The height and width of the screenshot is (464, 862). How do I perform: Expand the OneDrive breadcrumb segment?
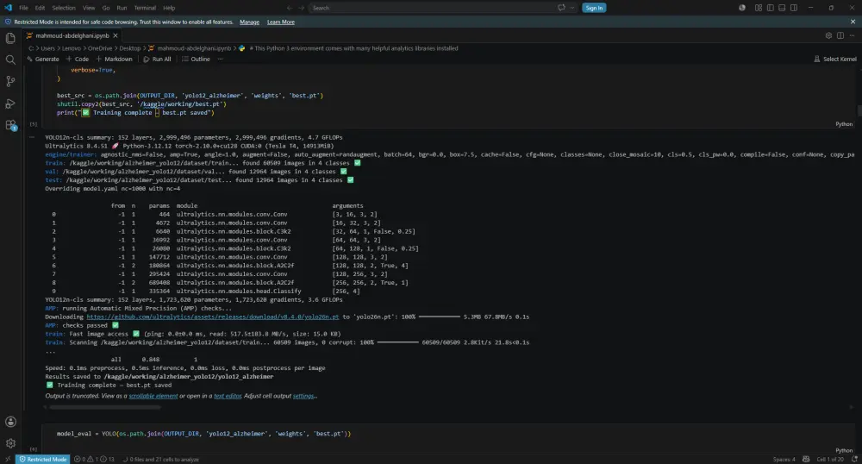pyautogui.click(x=99, y=48)
